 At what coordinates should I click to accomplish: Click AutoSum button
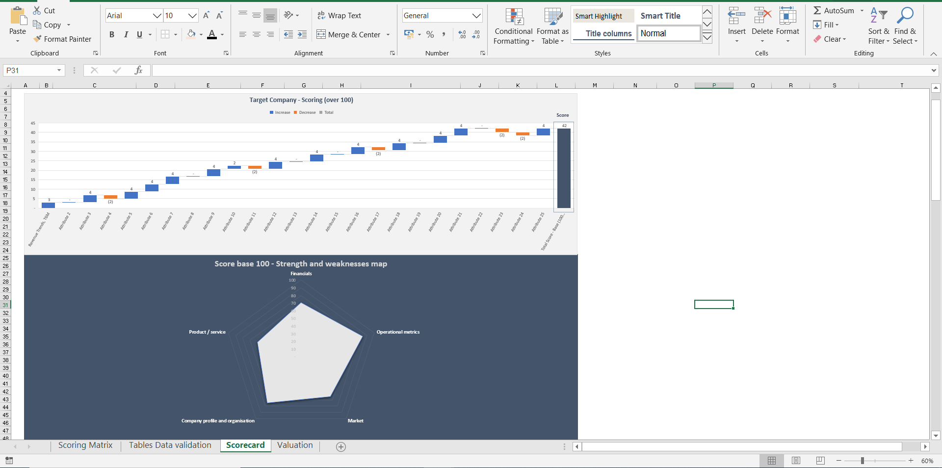834,10
